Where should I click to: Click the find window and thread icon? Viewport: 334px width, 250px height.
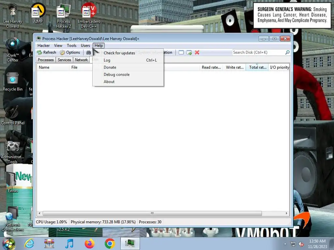189,52
